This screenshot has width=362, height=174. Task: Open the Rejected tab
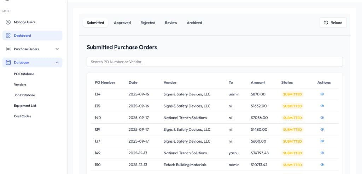coord(148,23)
